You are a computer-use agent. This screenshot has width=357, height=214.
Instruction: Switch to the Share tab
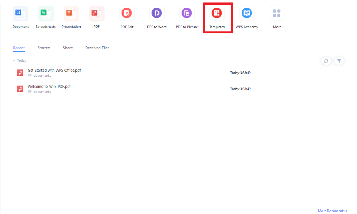pyautogui.click(x=68, y=48)
